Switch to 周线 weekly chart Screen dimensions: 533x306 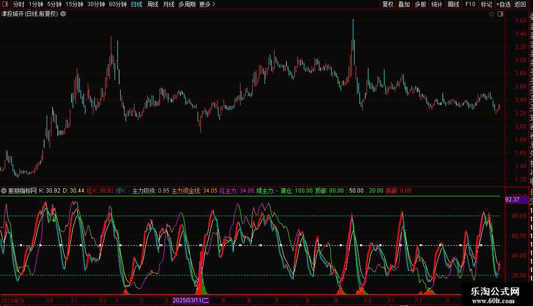coord(153,4)
